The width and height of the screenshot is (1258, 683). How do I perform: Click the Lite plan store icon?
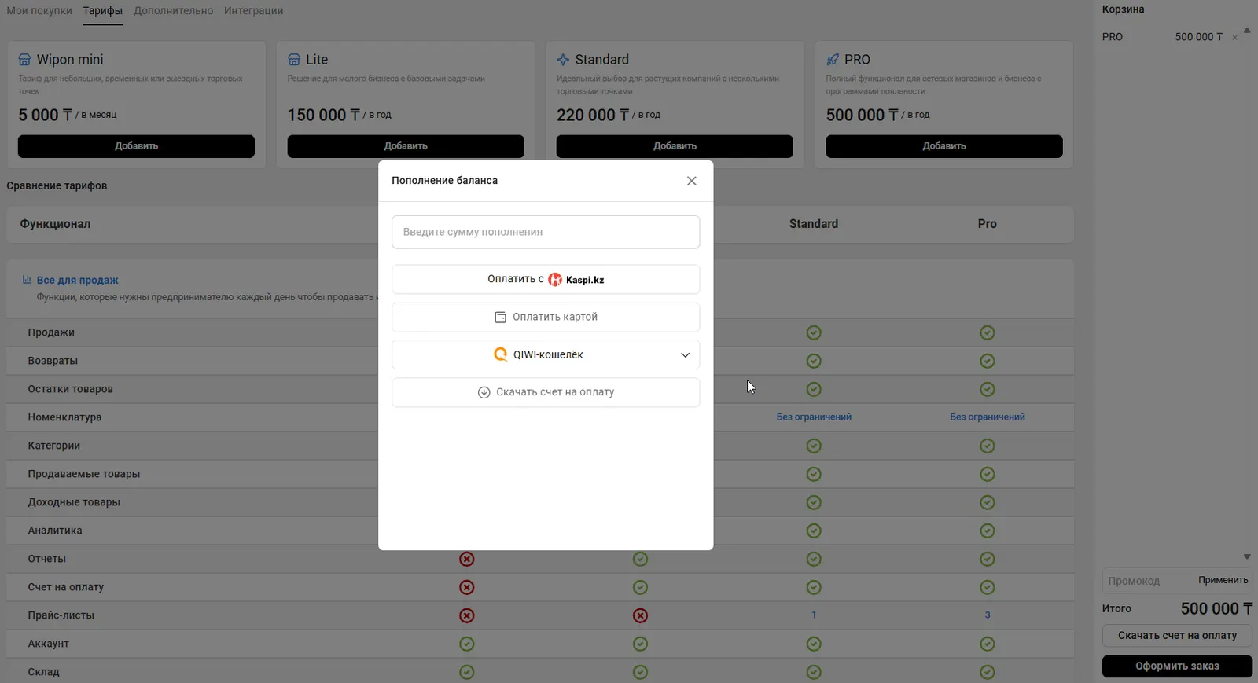(294, 60)
